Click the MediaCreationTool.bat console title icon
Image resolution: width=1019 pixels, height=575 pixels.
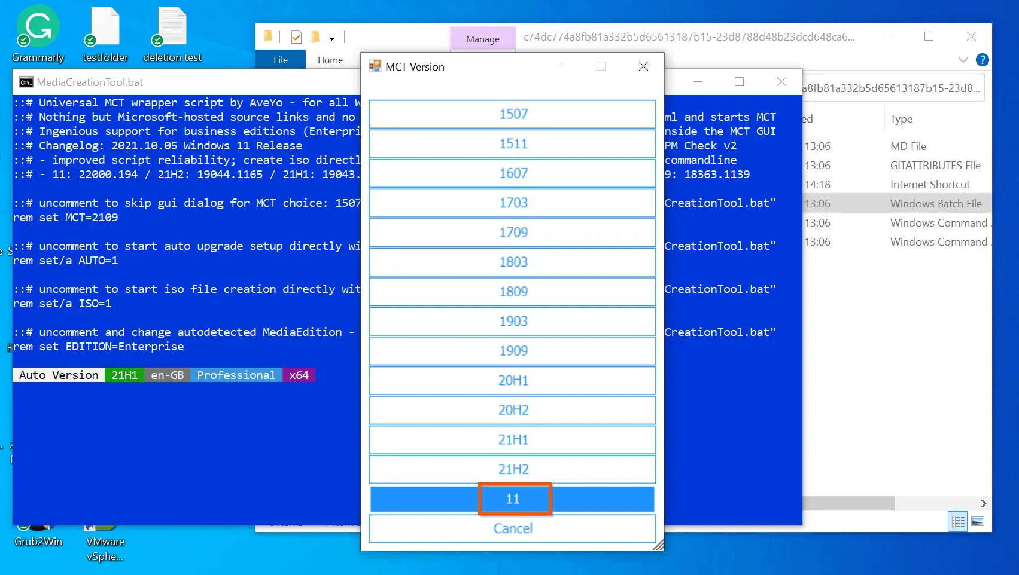click(26, 82)
